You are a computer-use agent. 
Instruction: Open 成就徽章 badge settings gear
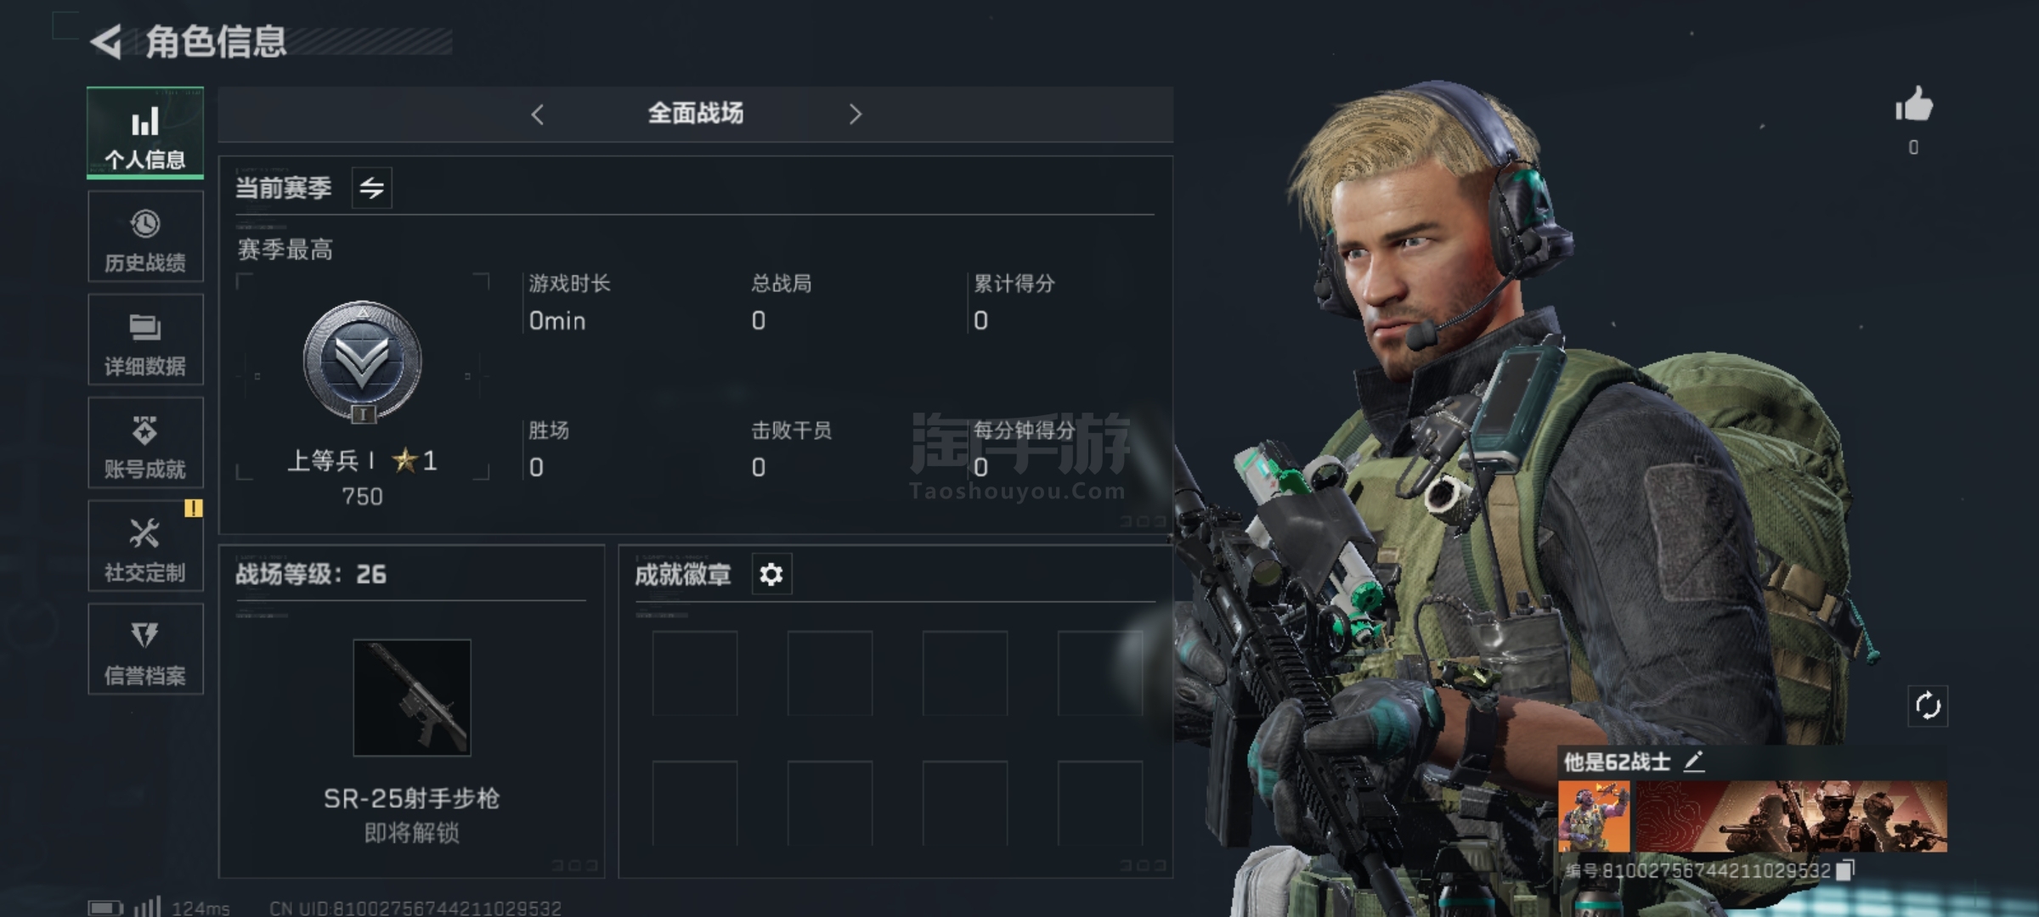771,575
